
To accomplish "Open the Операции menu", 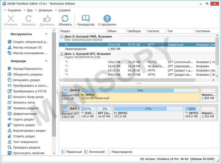I will (x=45, y=10).
